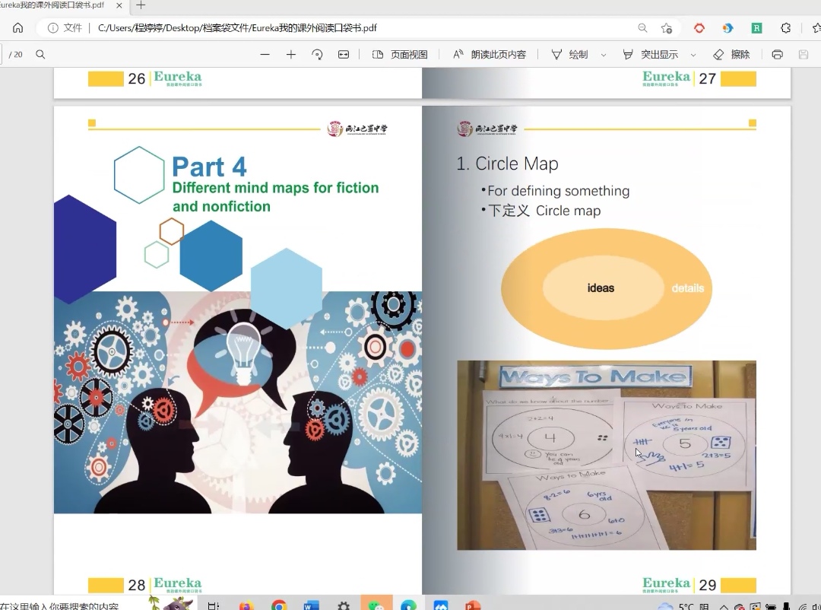Viewport: 821px width, 610px height.
Task: Zoom out the PDF page
Action: (x=265, y=54)
